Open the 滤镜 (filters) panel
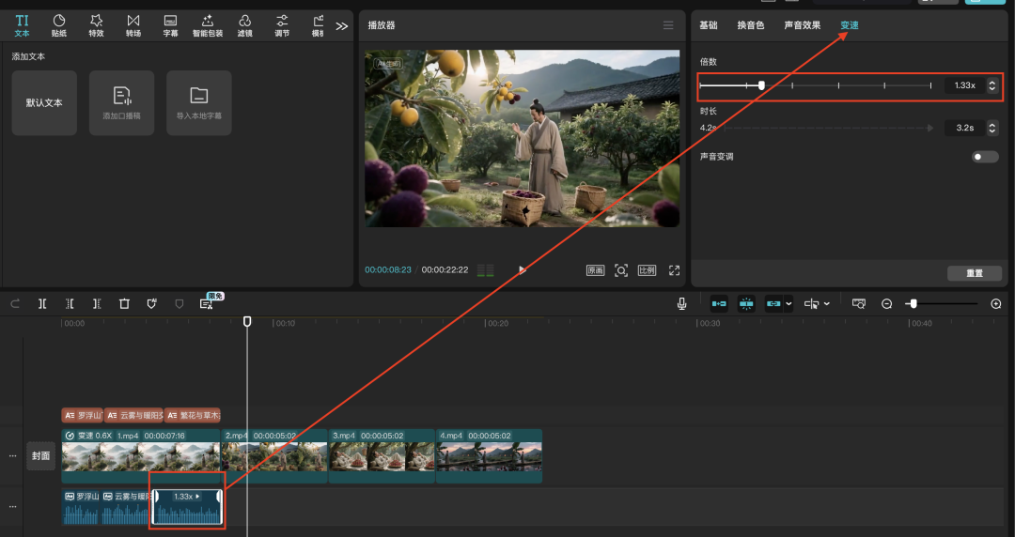The width and height of the screenshot is (1015, 537). (244, 24)
